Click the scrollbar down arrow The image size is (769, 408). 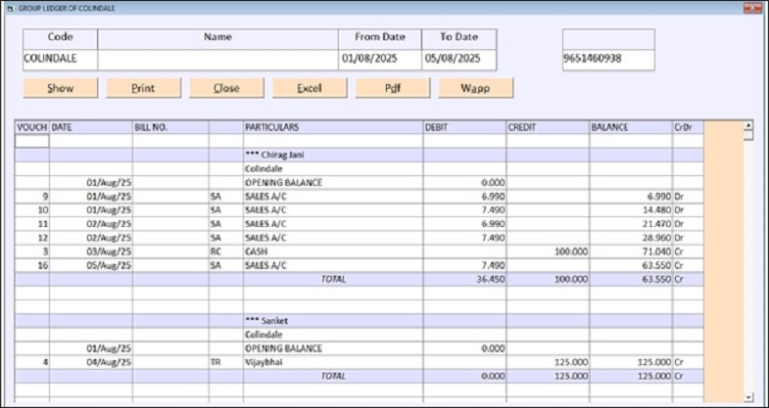coord(748,397)
